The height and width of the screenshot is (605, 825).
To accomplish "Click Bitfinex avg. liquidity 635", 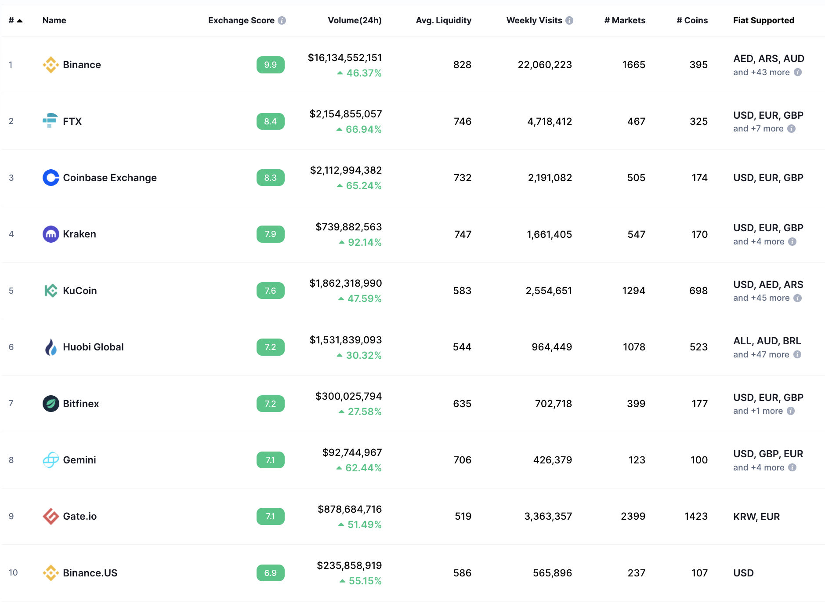I will pyautogui.click(x=462, y=404).
